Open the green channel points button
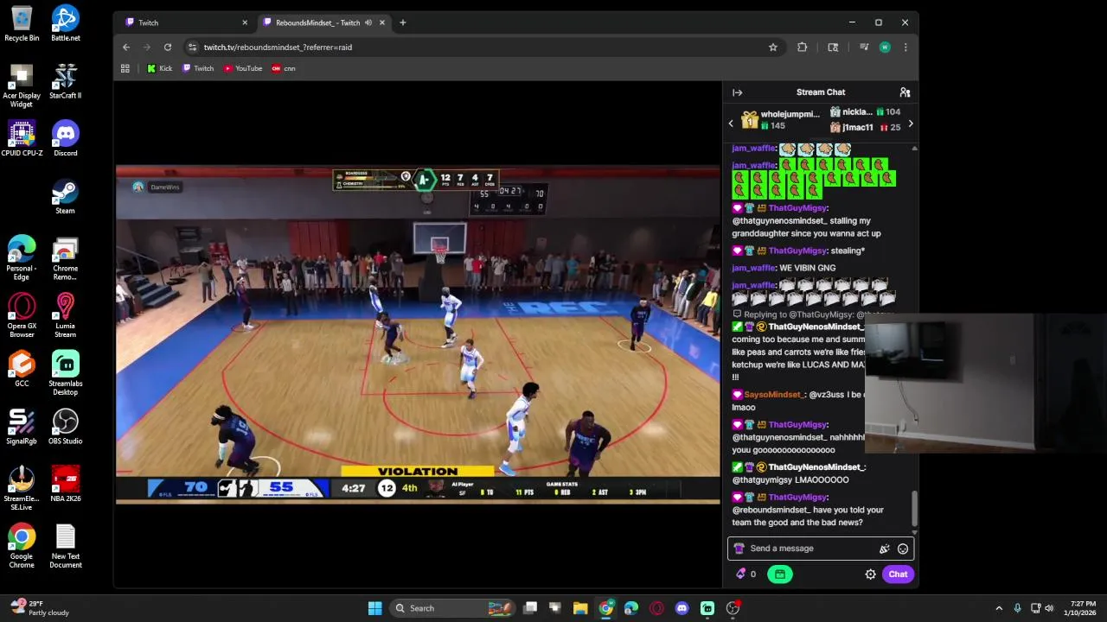 click(x=779, y=574)
